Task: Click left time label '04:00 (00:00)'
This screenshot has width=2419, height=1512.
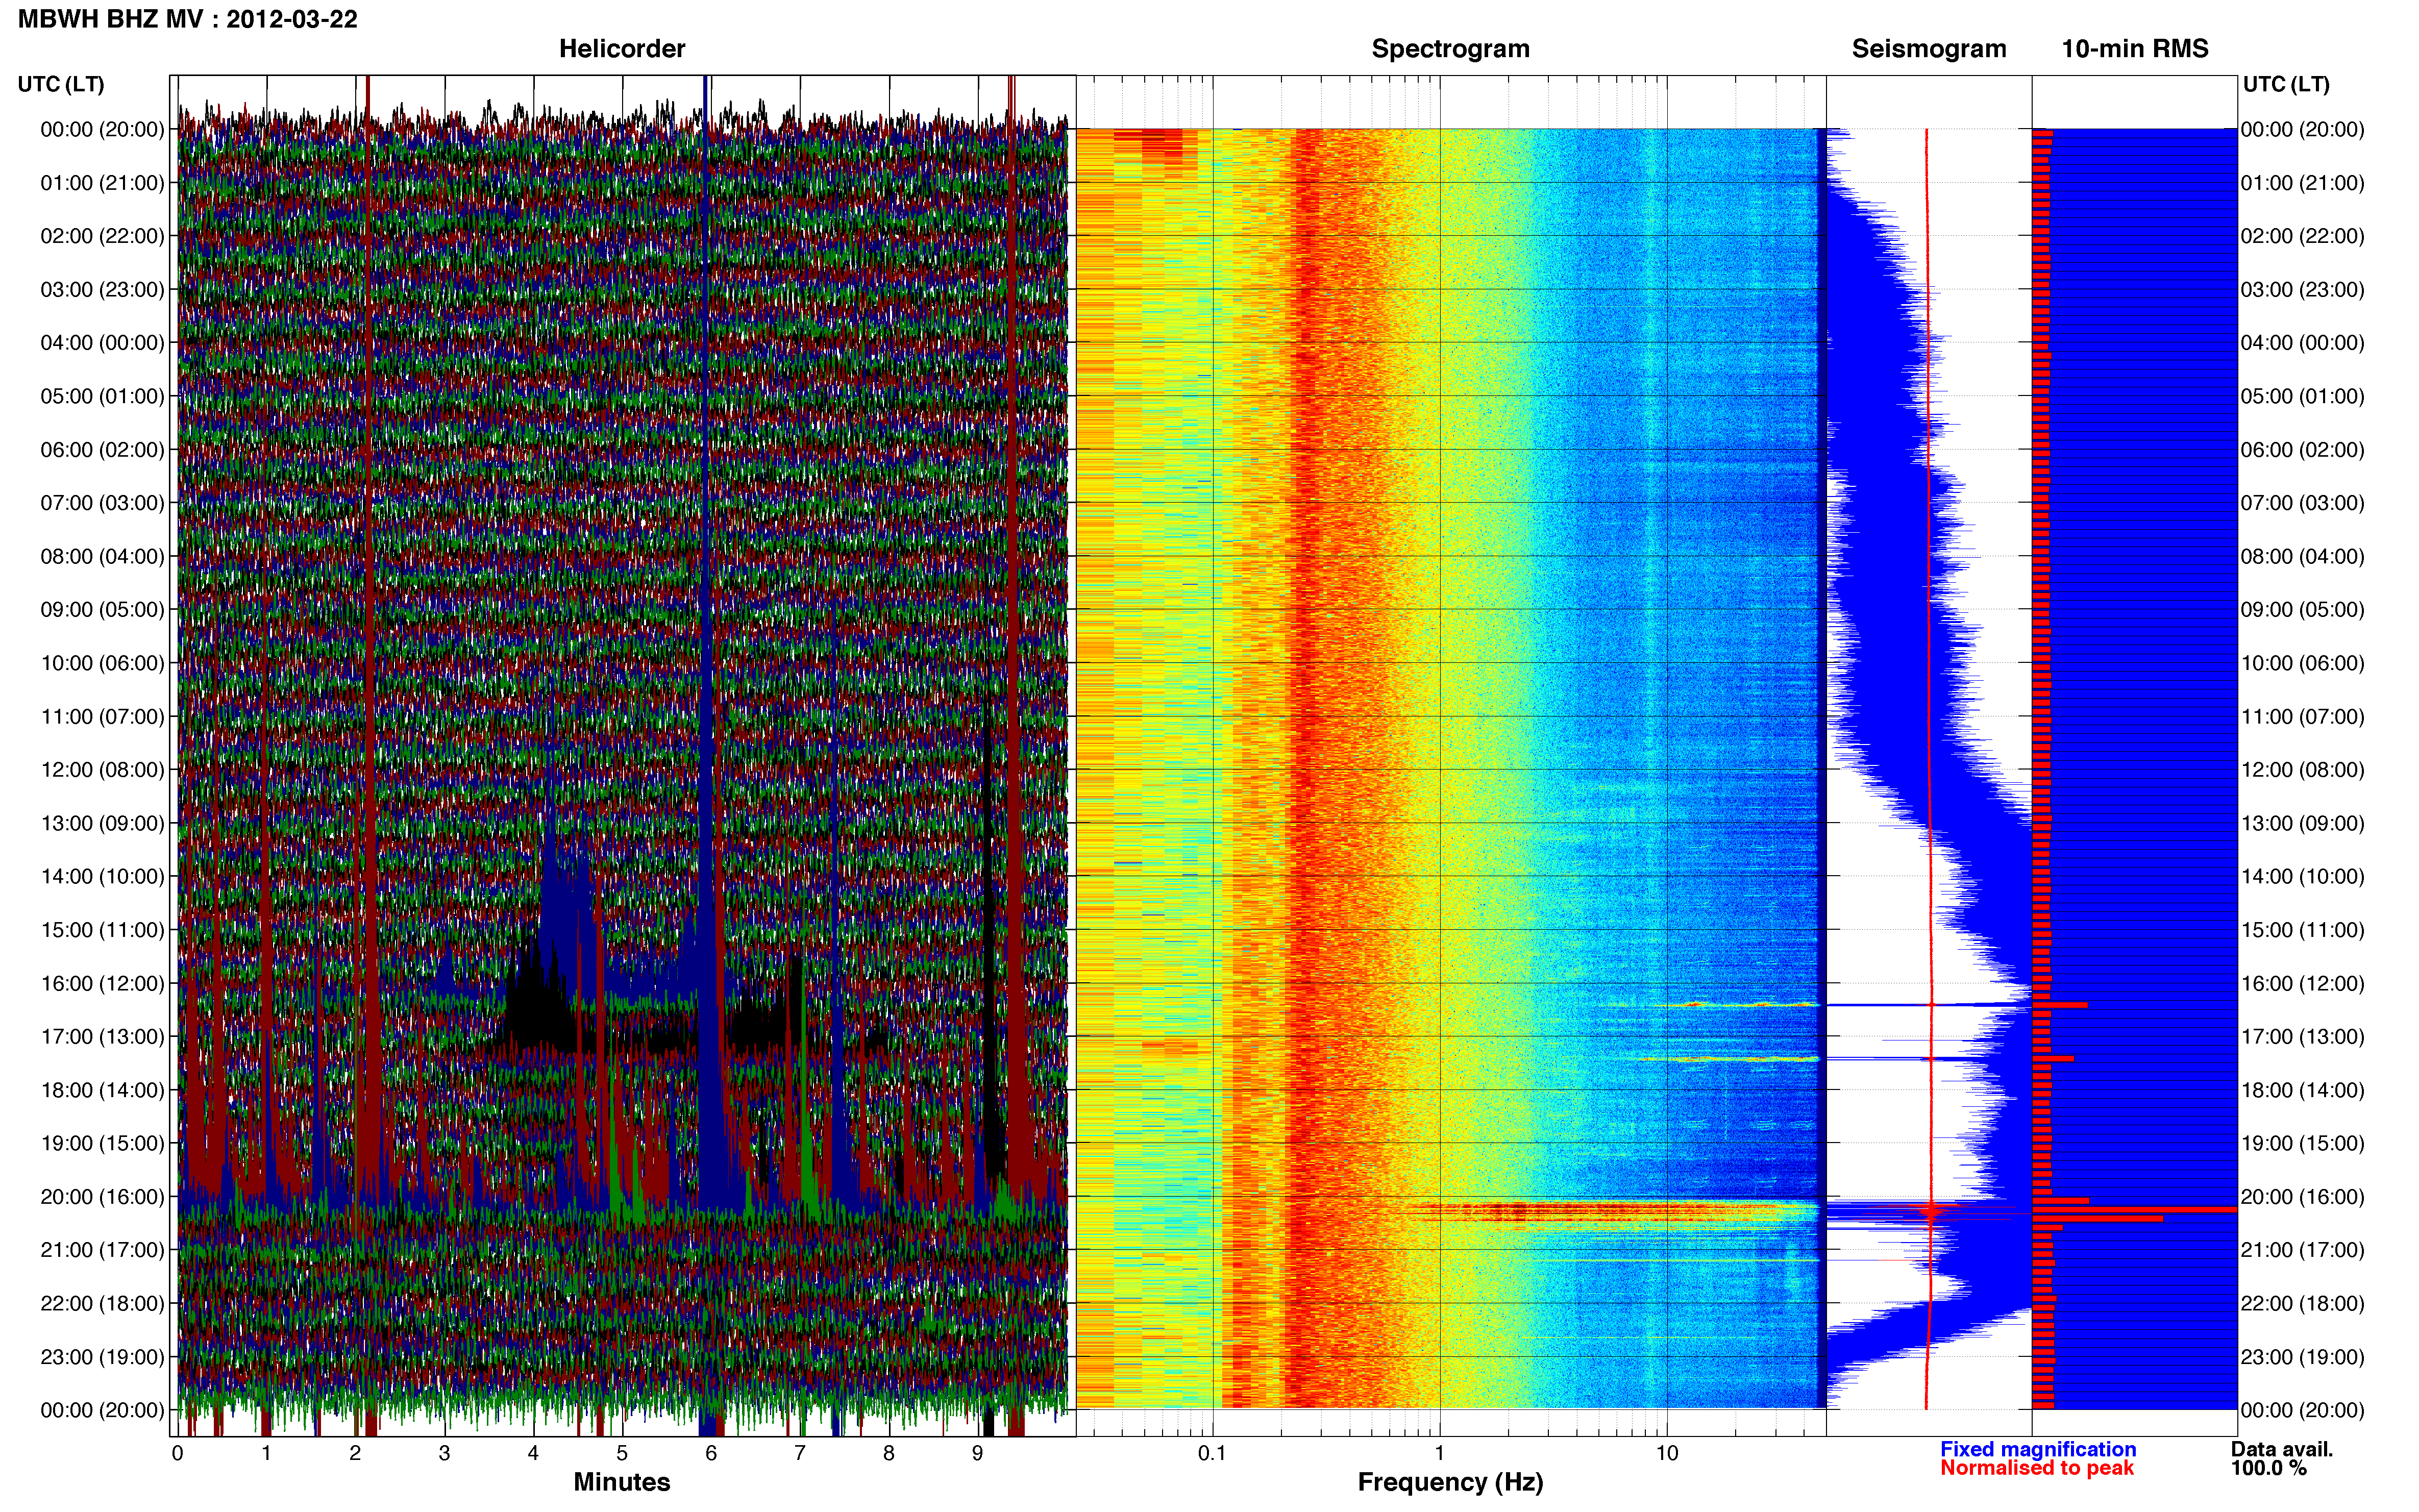Action: [102, 343]
